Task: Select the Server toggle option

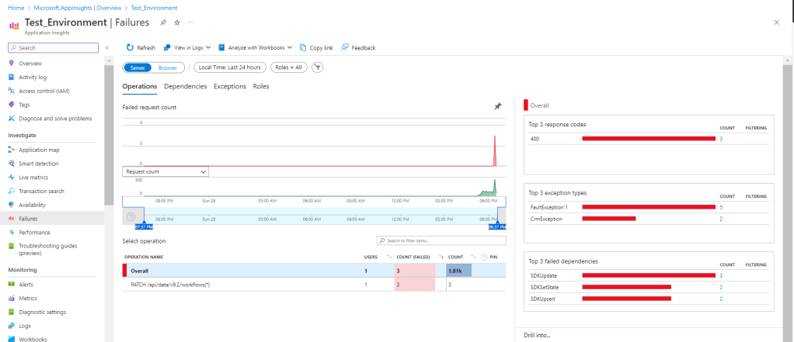Action: pos(138,67)
